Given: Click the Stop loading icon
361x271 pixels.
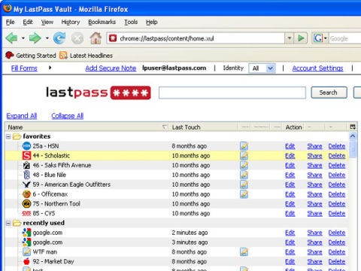Looking at the screenshot, I should pos(77,38).
